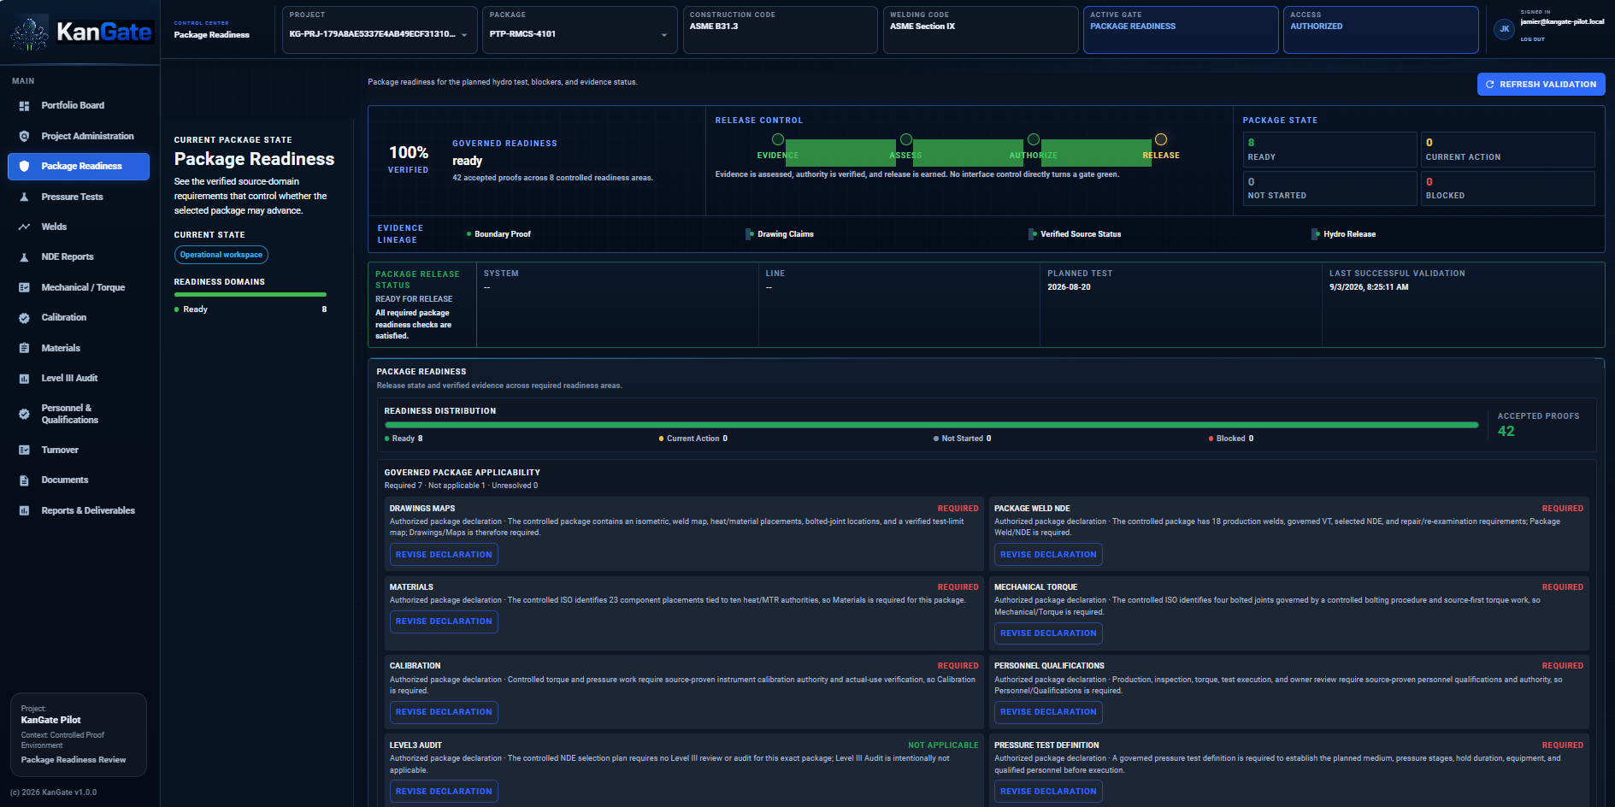Click Turnover icon in sidebar
This screenshot has width=1615, height=807.
[24, 450]
